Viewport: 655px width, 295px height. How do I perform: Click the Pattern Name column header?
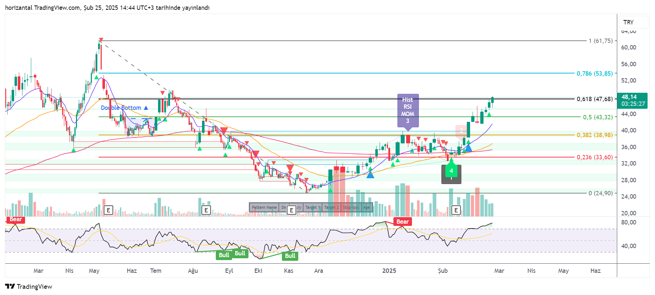(264, 207)
